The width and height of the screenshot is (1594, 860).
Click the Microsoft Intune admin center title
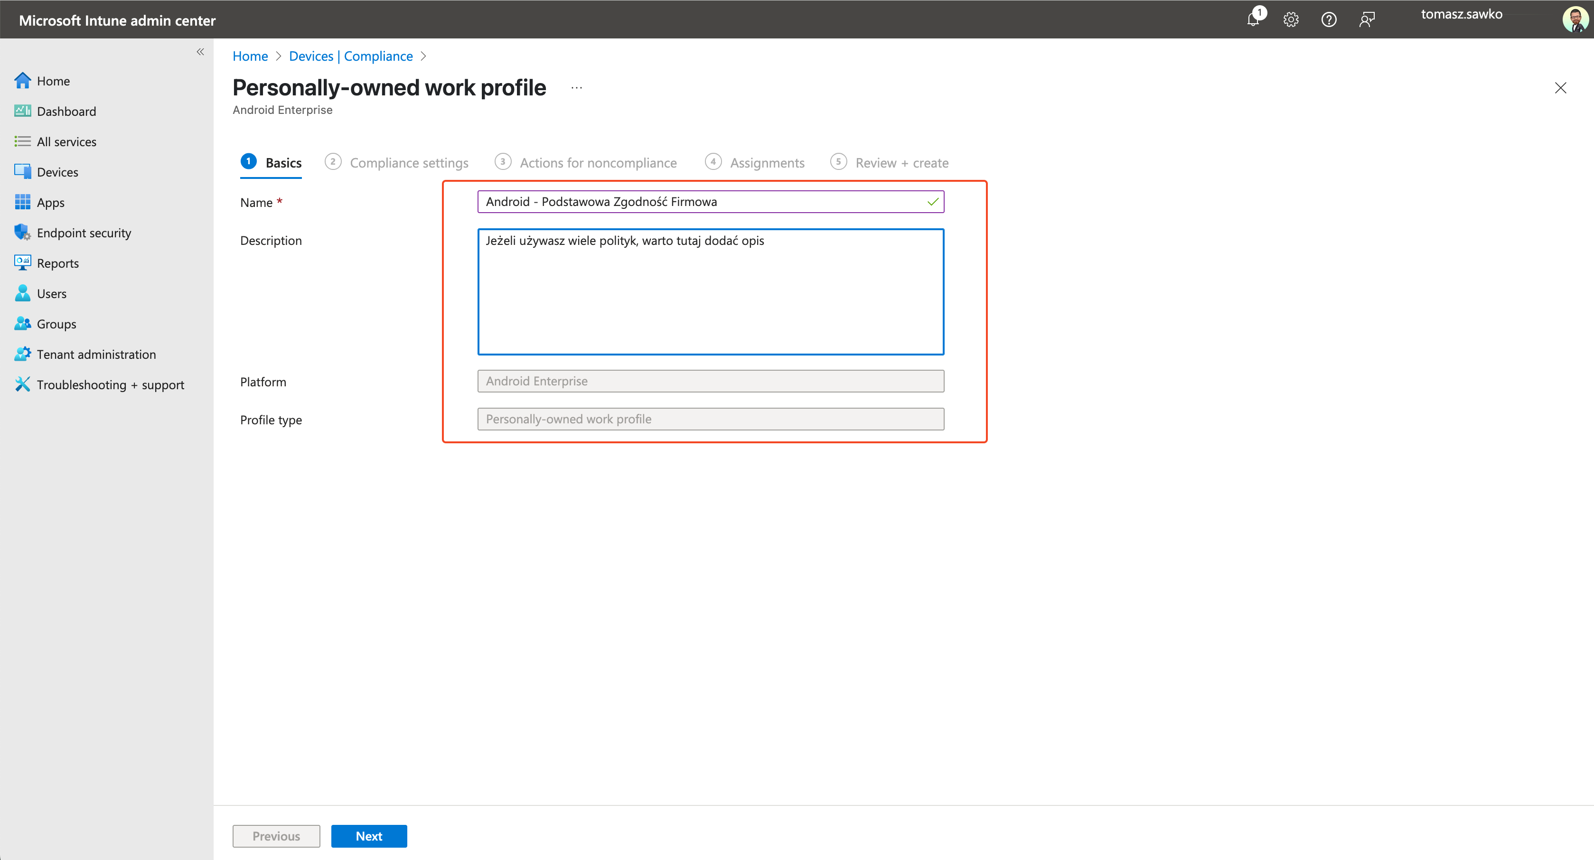coord(118,20)
